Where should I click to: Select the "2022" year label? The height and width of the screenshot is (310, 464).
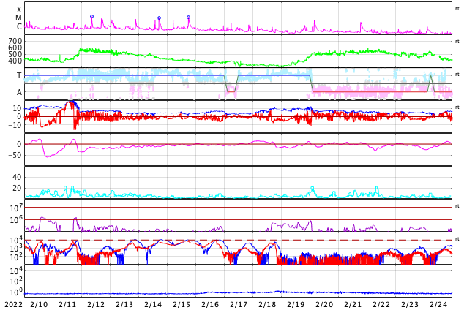click(x=14, y=304)
